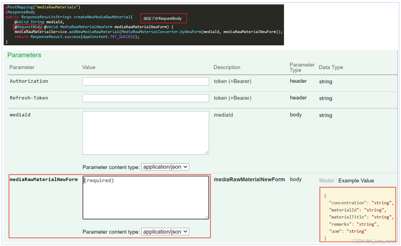The image size is (401, 246).
Task: Click the "Parameters" section heading
Action: coord(24,55)
